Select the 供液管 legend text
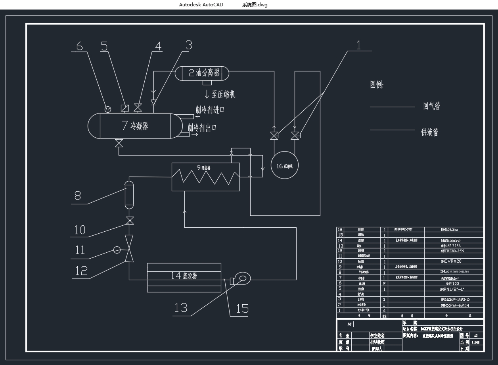The width and height of the screenshot is (498, 365). (430, 132)
